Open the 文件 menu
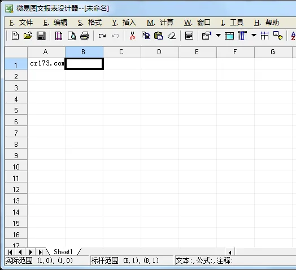 tap(21, 23)
